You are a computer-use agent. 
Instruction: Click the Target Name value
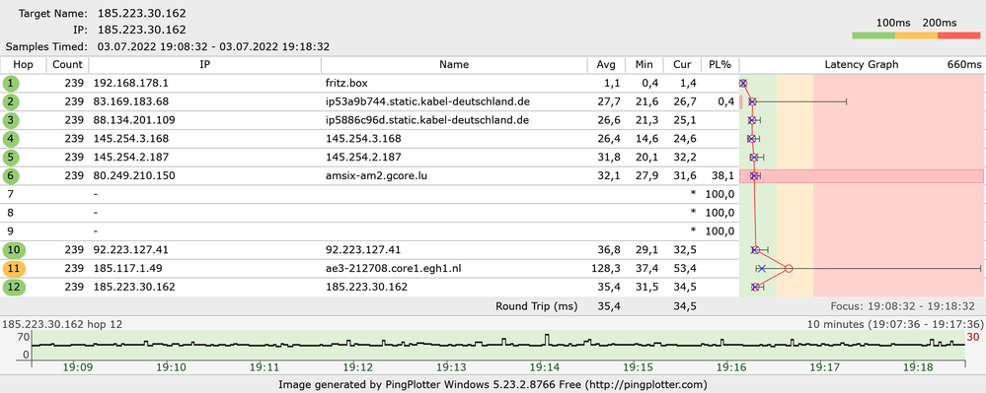coord(141,13)
